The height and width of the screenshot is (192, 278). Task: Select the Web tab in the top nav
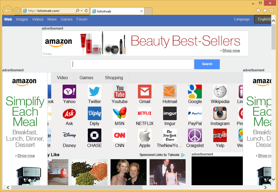[8, 19]
